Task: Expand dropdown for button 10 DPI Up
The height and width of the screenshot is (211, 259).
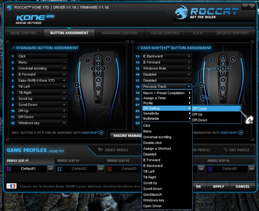Action: click(x=64, y=111)
